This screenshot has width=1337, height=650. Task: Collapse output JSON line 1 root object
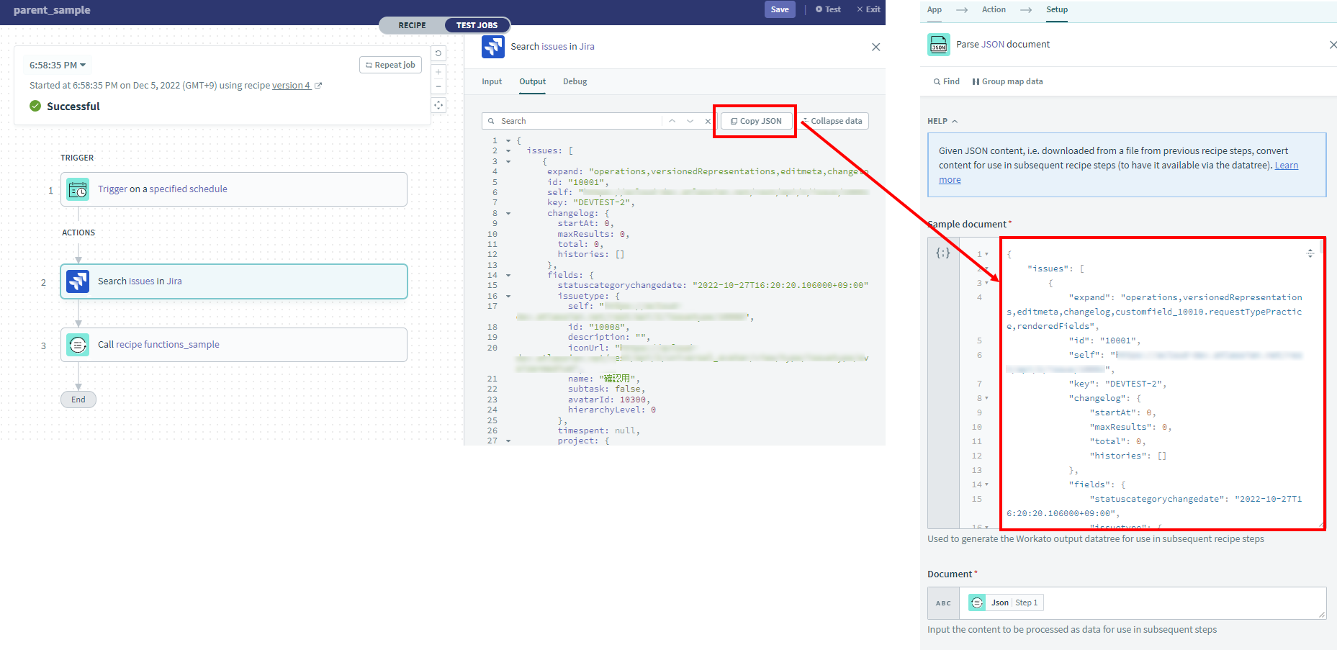[x=508, y=141]
